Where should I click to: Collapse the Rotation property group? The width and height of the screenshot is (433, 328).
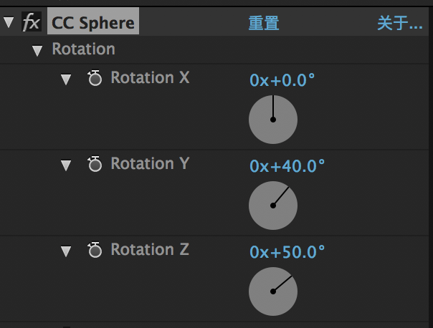pos(37,51)
